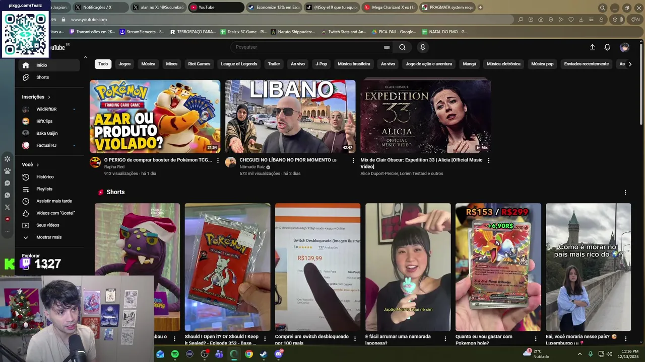Open options menu for CHEGUEI NO LÍBANO video
The height and width of the screenshot is (362, 645).
click(x=353, y=160)
